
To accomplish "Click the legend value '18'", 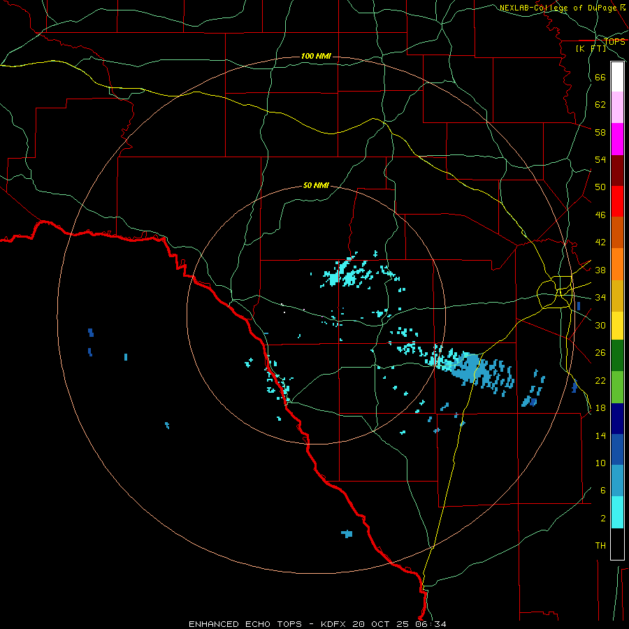I will (600, 407).
